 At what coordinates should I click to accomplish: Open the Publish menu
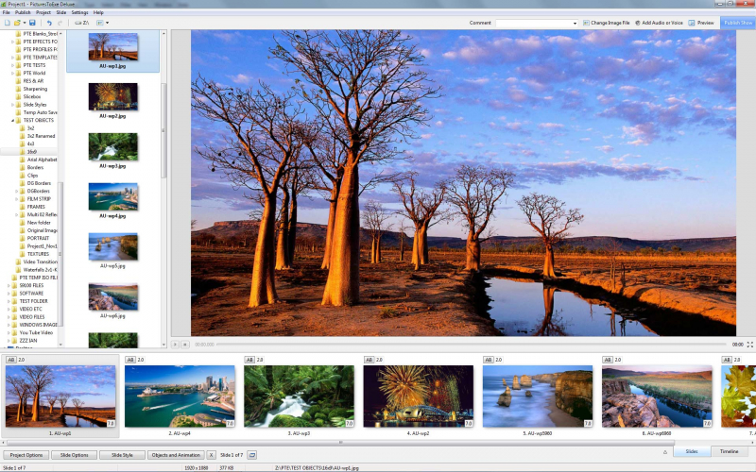point(23,12)
